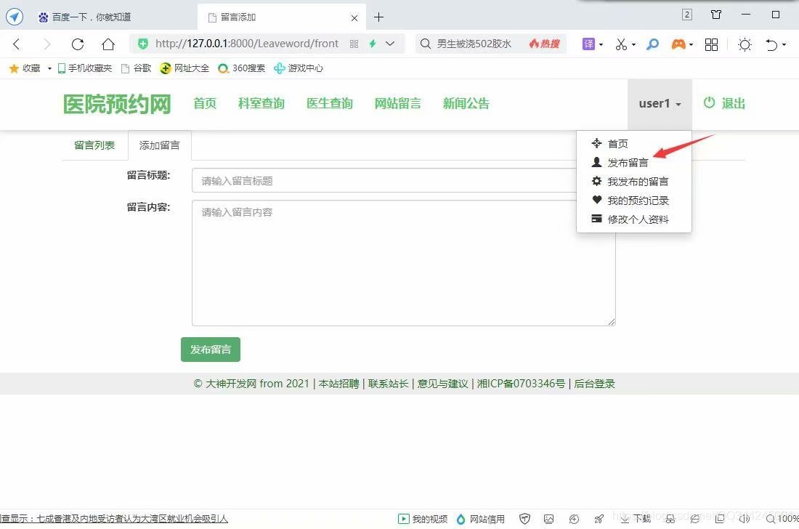799x529 pixels.
Task: Go to 首页 in the navigation bar
Action: (x=205, y=103)
